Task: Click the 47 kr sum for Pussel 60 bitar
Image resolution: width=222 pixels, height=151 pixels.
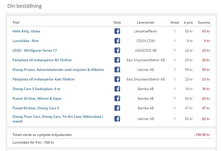Action: (x=206, y=108)
